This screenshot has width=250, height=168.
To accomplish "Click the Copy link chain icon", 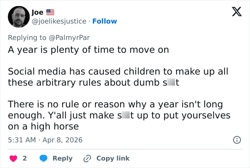I will point(87,158).
